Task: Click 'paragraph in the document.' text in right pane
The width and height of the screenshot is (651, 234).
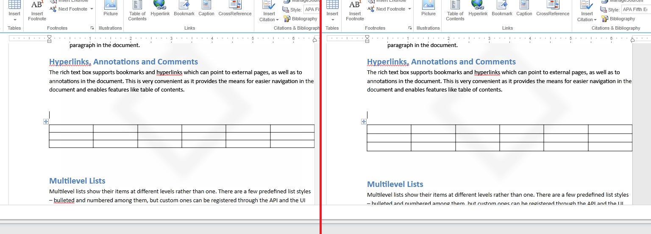Action: coord(423,45)
